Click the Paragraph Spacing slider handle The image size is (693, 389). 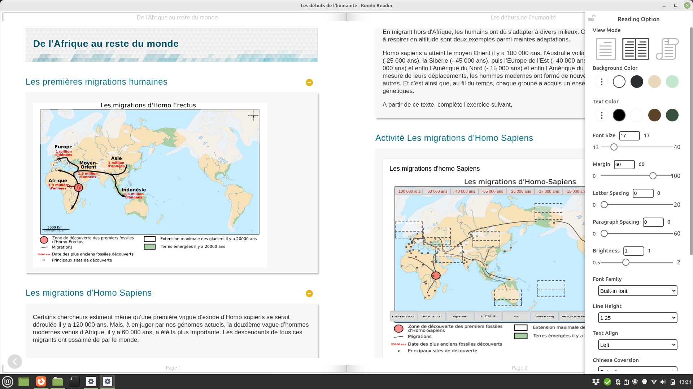pos(604,233)
